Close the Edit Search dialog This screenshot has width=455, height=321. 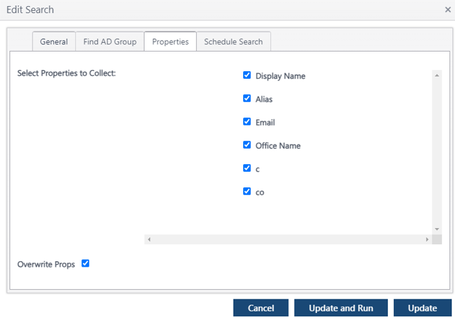pos(448,10)
